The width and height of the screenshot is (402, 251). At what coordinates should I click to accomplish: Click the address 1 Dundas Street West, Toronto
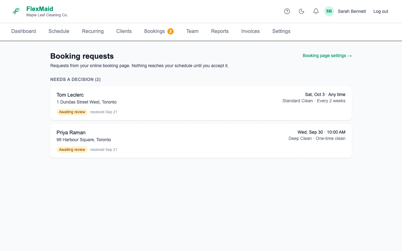pyautogui.click(x=86, y=102)
